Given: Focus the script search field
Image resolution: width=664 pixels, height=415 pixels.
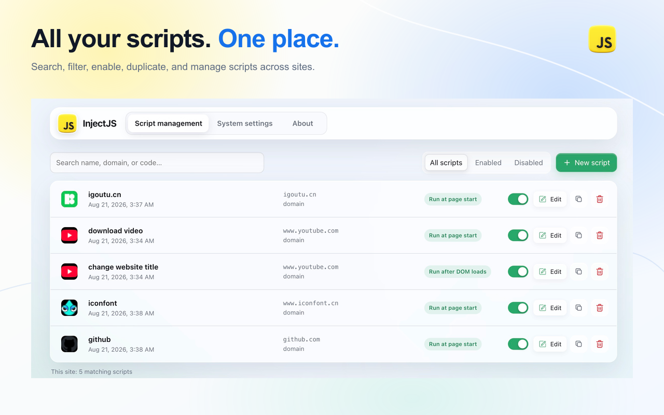Looking at the screenshot, I should tap(157, 163).
